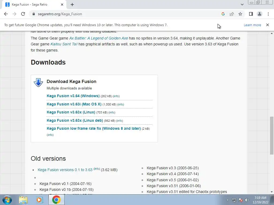Open info link for Mac OS X download
The image size is (274, 205).
pyautogui.click(x=121, y=104)
